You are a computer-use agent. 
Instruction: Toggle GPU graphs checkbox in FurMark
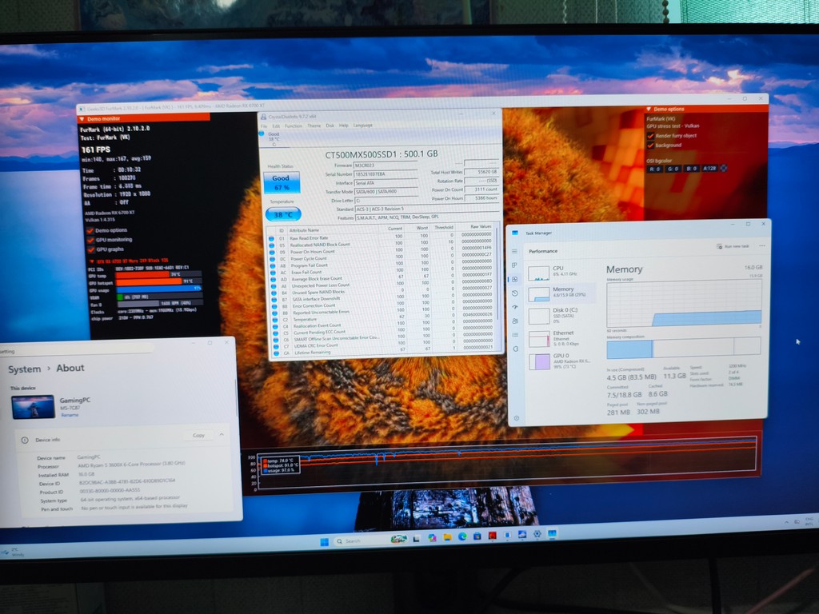coord(90,249)
